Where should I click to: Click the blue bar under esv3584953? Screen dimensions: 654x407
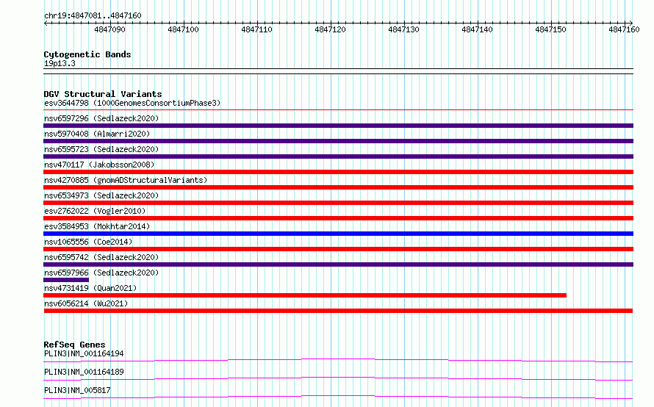(x=338, y=234)
